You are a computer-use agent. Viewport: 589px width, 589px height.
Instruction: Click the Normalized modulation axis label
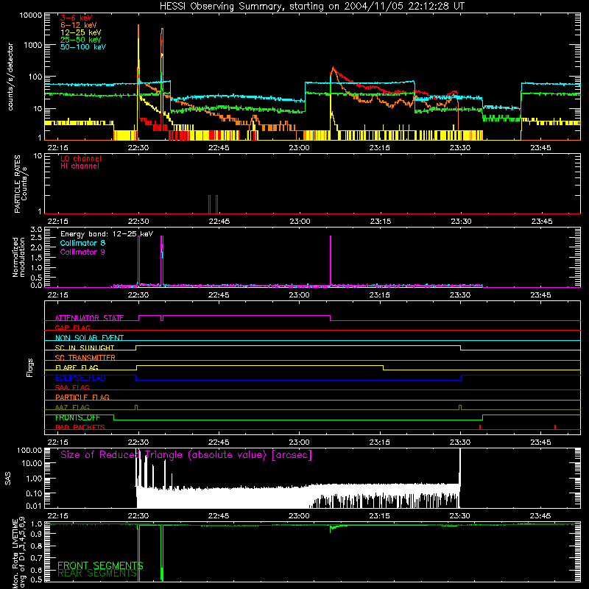pyautogui.click(x=18, y=257)
